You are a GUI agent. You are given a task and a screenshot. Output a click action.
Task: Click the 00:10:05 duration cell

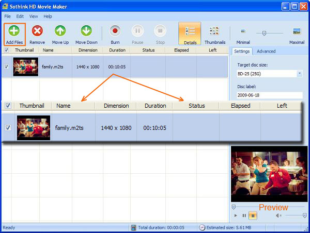pos(117,67)
